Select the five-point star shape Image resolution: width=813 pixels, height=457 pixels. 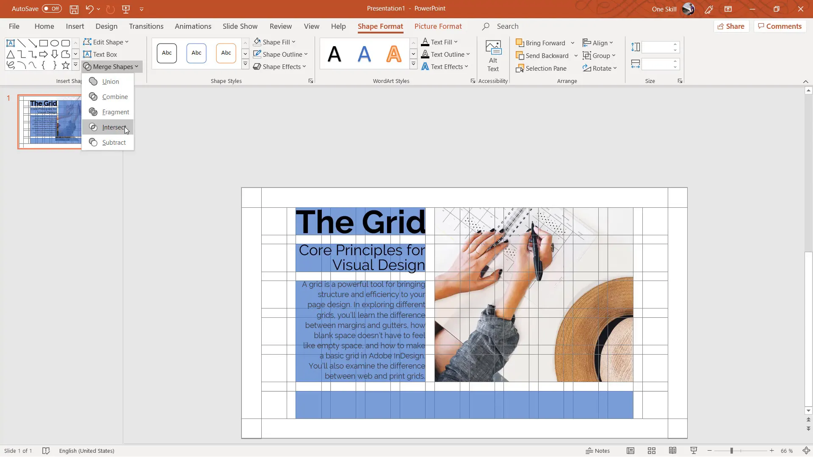(x=66, y=65)
